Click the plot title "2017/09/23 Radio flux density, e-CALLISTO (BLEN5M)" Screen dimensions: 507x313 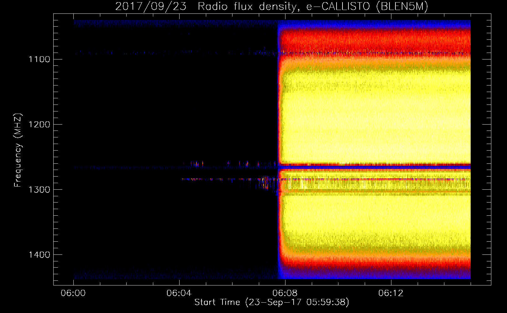click(x=272, y=7)
